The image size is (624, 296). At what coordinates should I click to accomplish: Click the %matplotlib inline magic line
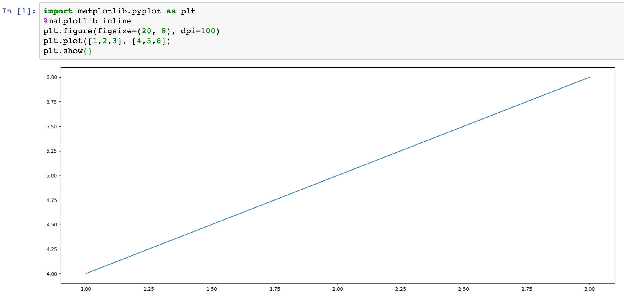88,21
